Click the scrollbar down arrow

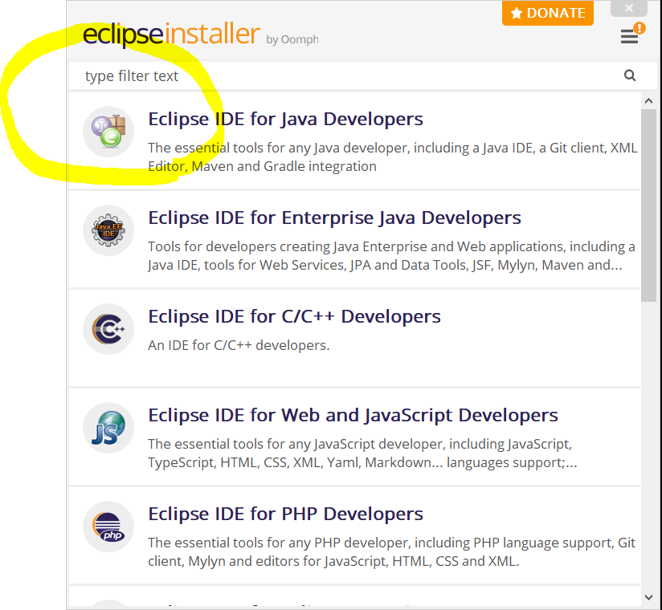click(649, 597)
